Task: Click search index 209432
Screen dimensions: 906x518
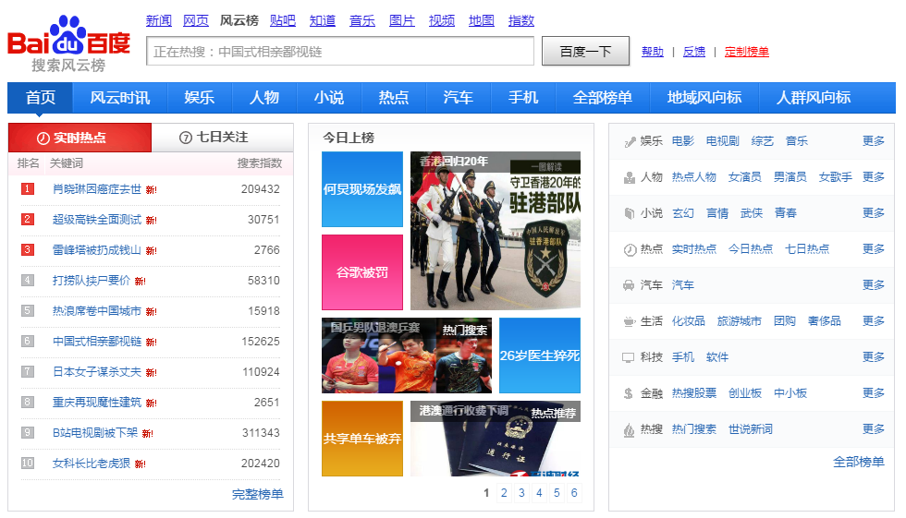Action: (x=260, y=189)
